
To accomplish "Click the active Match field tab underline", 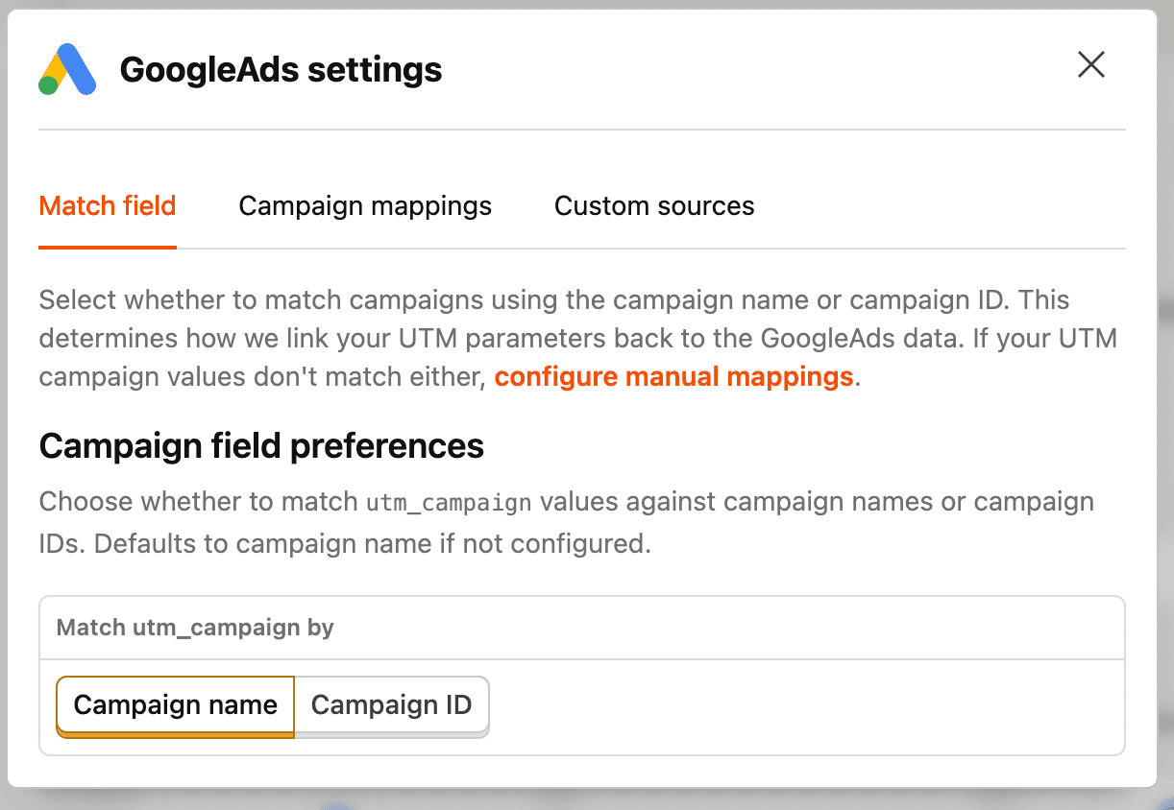I will [107, 248].
